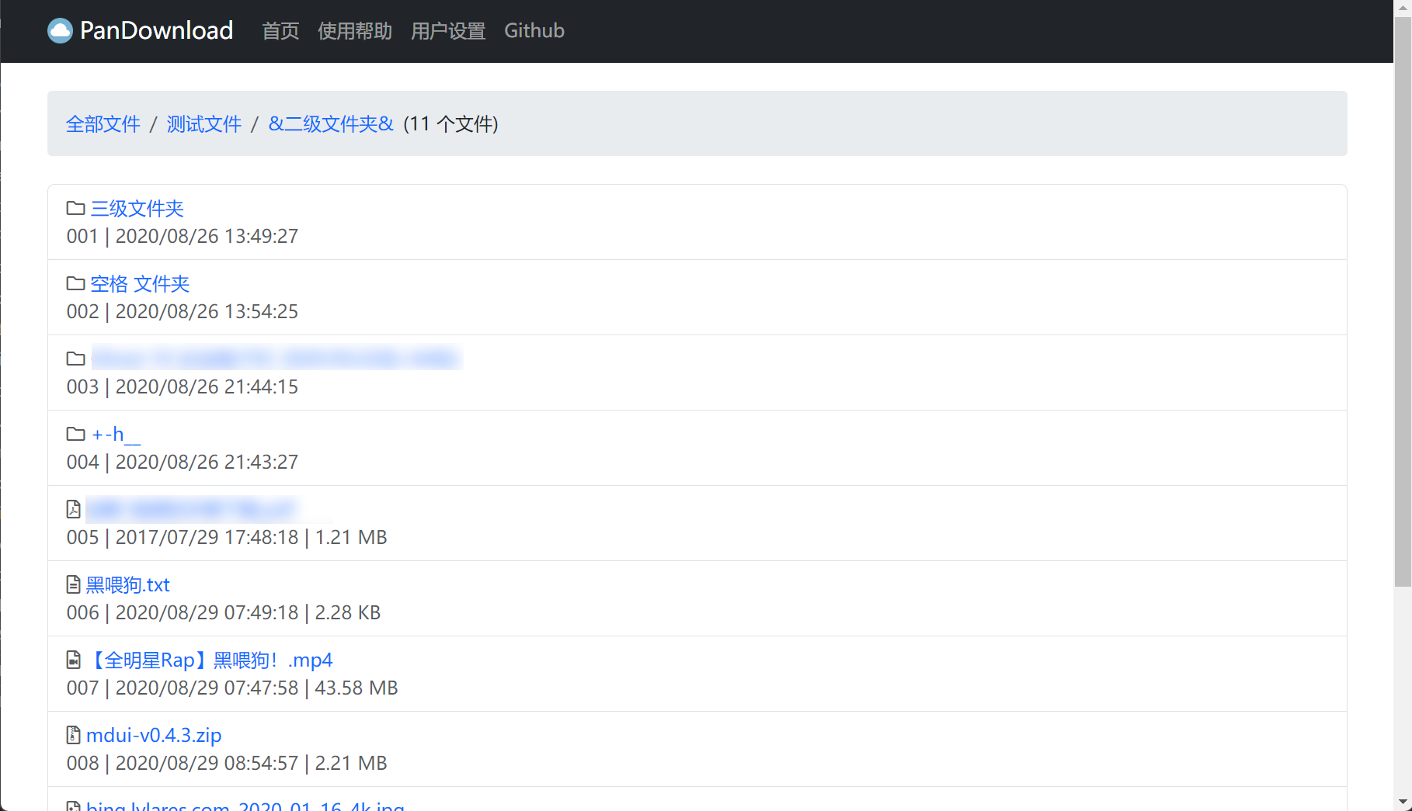Open the 首页 menu item
Image resolution: width=1412 pixels, height=811 pixels.
pos(280,31)
